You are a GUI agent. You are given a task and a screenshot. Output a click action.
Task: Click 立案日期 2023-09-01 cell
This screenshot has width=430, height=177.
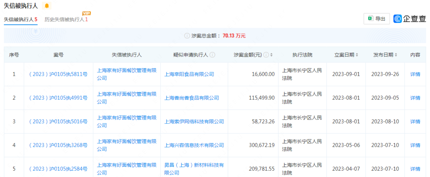coord(346,74)
